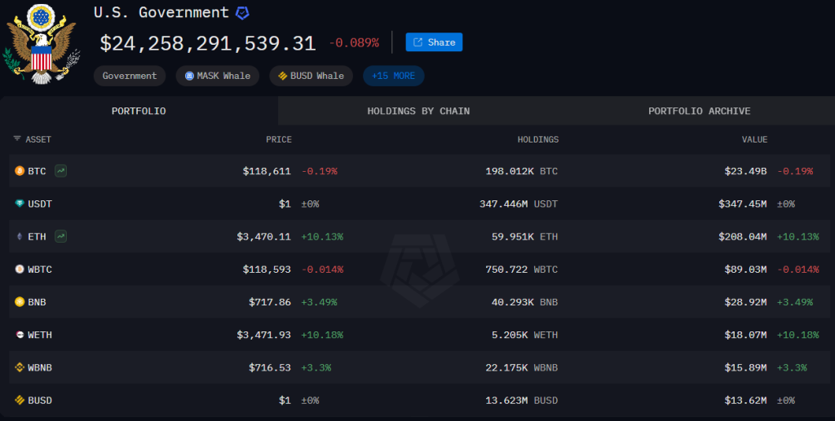Click the $18.07M WETH value

(745, 335)
